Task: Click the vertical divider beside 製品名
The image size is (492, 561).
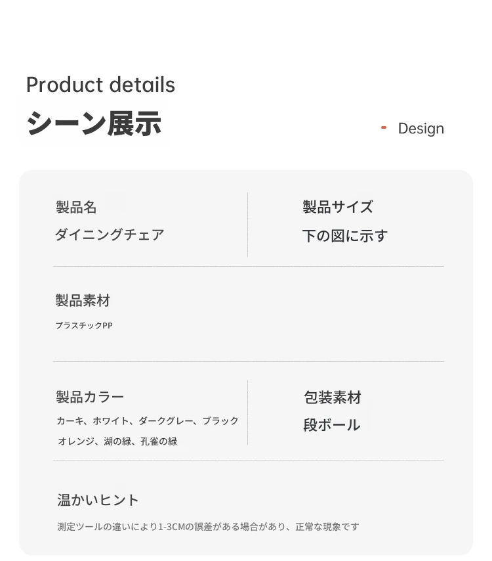Action: (247, 224)
